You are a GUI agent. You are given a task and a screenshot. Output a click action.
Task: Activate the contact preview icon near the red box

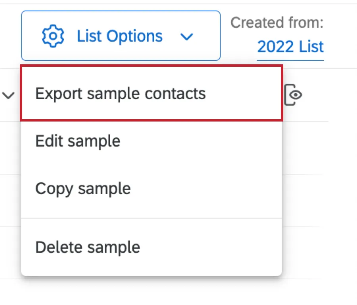tap(294, 95)
